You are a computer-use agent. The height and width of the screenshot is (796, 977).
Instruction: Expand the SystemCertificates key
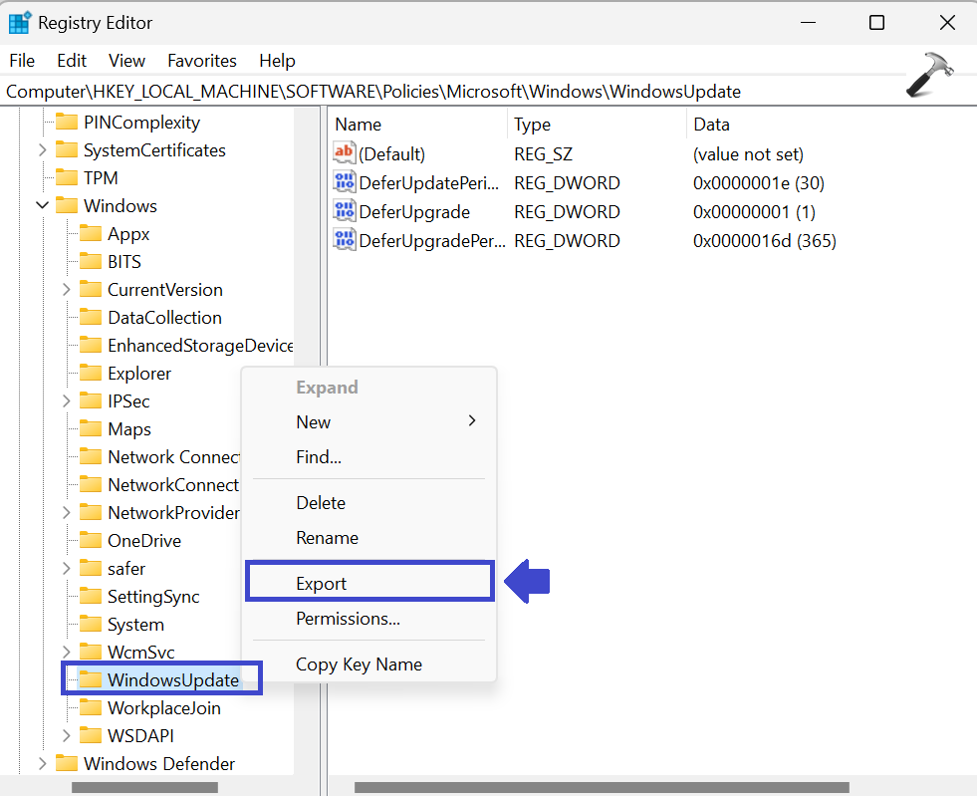42,150
